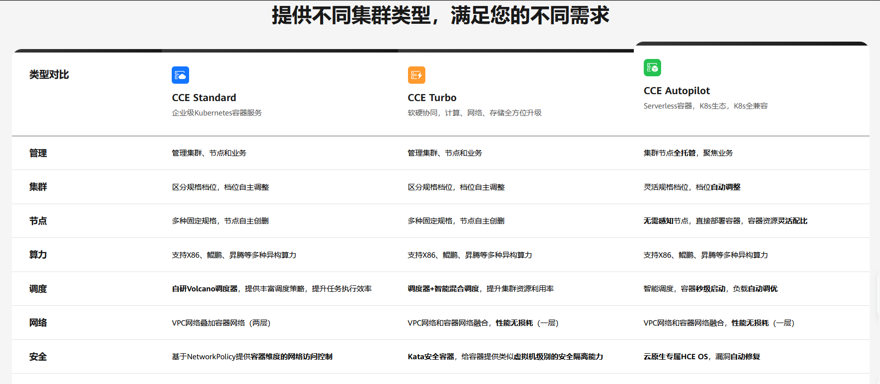Click the cell 智能调度，容器秒级启动，负载自动调优
This screenshot has height=384, width=880.
click(x=710, y=289)
